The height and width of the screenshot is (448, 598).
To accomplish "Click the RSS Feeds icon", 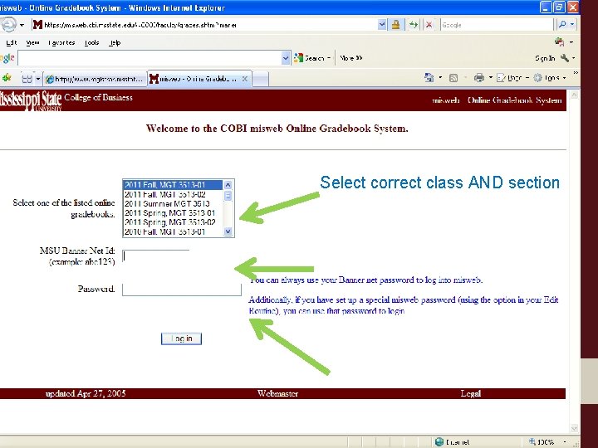I will click(453, 78).
